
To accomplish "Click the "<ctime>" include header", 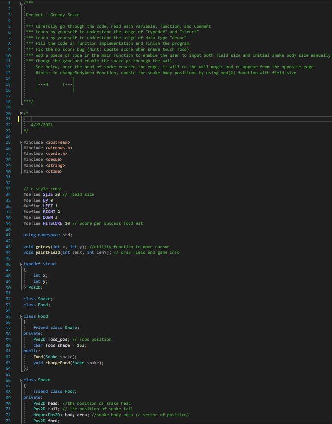I will click(x=54, y=171).
